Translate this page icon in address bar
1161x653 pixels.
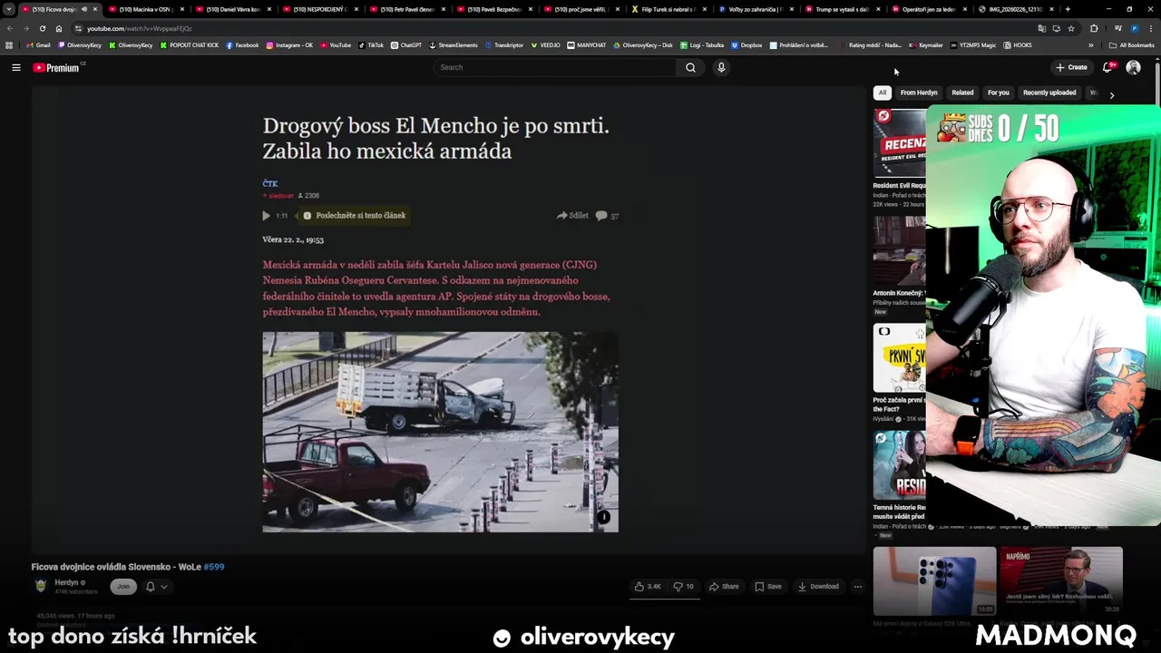click(x=1041, y=28)
